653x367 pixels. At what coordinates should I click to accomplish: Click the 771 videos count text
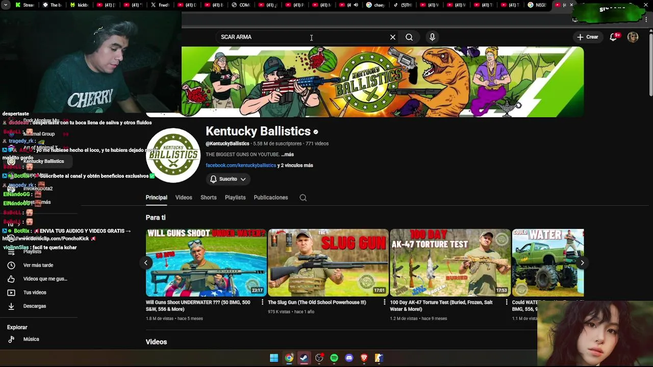coord(317,144)
